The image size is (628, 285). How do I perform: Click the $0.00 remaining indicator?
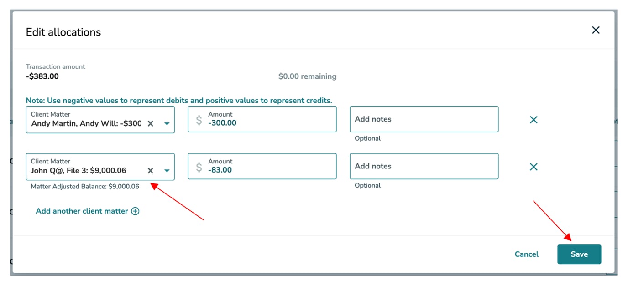307,76
